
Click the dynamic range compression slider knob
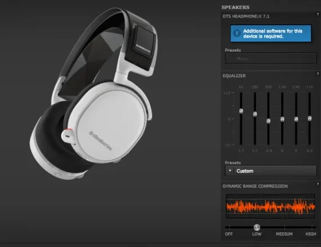click(257, 227)
